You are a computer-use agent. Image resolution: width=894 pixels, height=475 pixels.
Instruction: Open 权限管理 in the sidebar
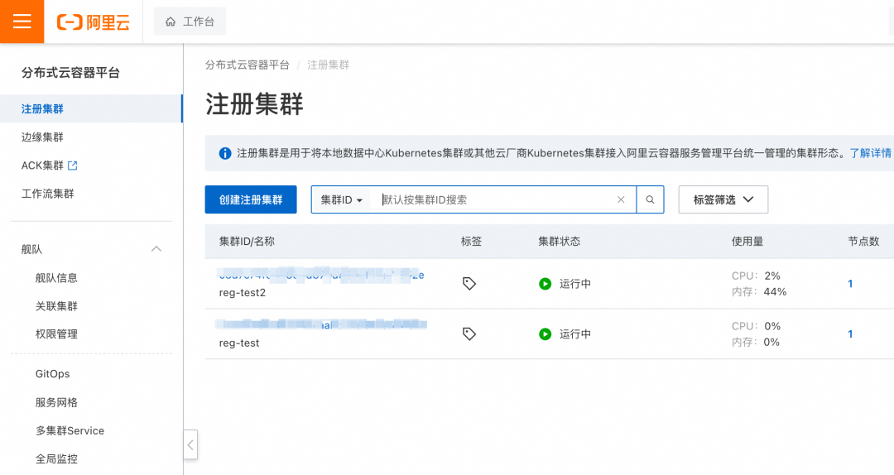click(x=56, y=334)
